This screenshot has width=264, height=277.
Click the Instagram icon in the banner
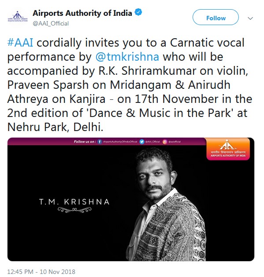click(165, 142)
